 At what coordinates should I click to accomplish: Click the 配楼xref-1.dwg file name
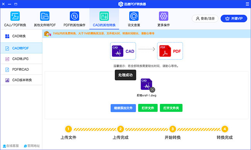click(146, 95)
